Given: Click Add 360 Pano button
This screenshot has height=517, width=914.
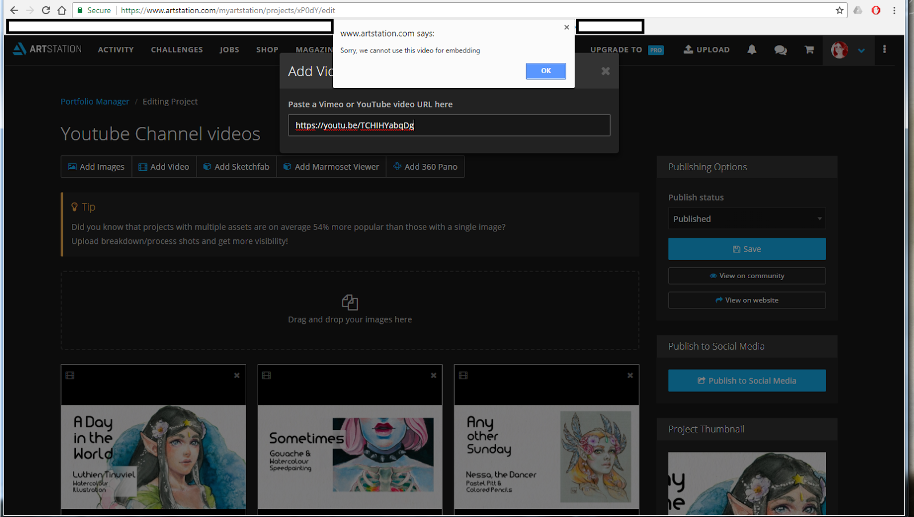Looking at the screenshot, I should [426, 167].
